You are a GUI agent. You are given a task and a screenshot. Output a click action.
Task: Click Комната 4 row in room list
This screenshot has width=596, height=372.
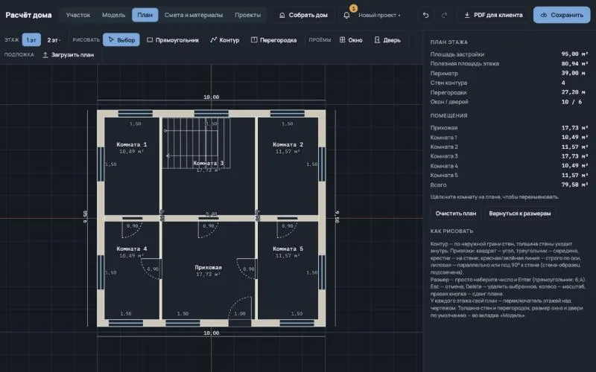(510, 166)
